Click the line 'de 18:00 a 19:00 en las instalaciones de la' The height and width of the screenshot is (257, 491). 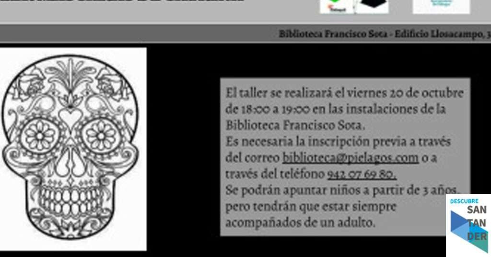(x=335, y=110)
